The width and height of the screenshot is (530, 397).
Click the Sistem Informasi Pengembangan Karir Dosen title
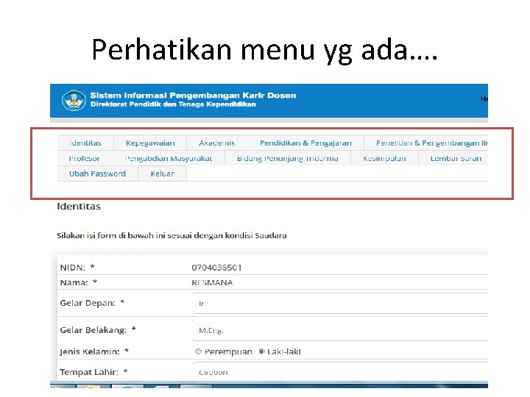193,96
